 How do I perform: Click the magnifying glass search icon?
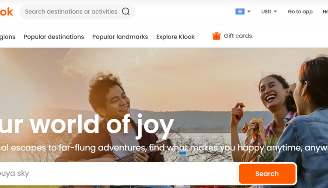click(x=126, y=12)
